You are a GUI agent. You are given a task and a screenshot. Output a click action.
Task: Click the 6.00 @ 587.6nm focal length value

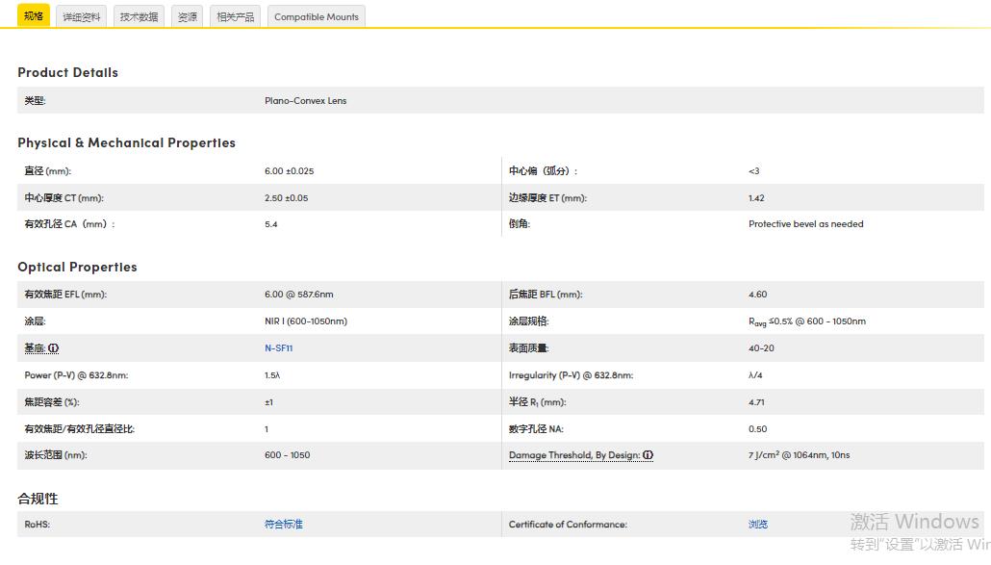point(298,295)
